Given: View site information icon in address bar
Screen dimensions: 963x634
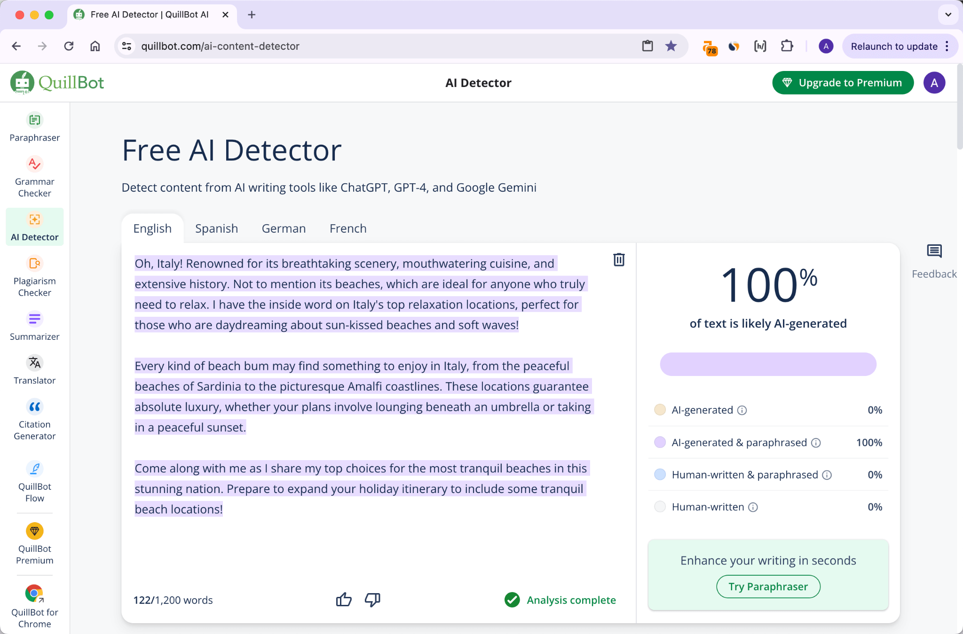Looking at the screenshot, I should (126, 46).
